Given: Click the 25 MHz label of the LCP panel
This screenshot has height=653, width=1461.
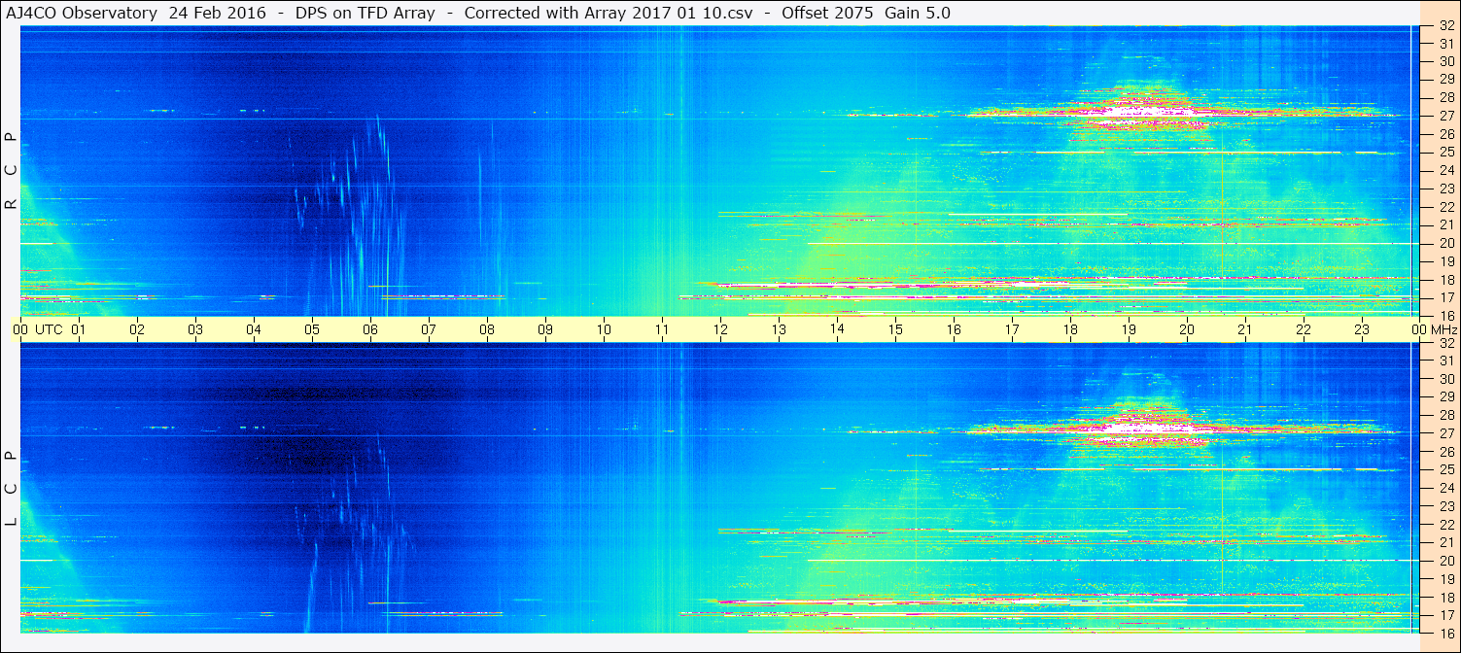Looking at the screenshot, I should tap(1446, 469).
